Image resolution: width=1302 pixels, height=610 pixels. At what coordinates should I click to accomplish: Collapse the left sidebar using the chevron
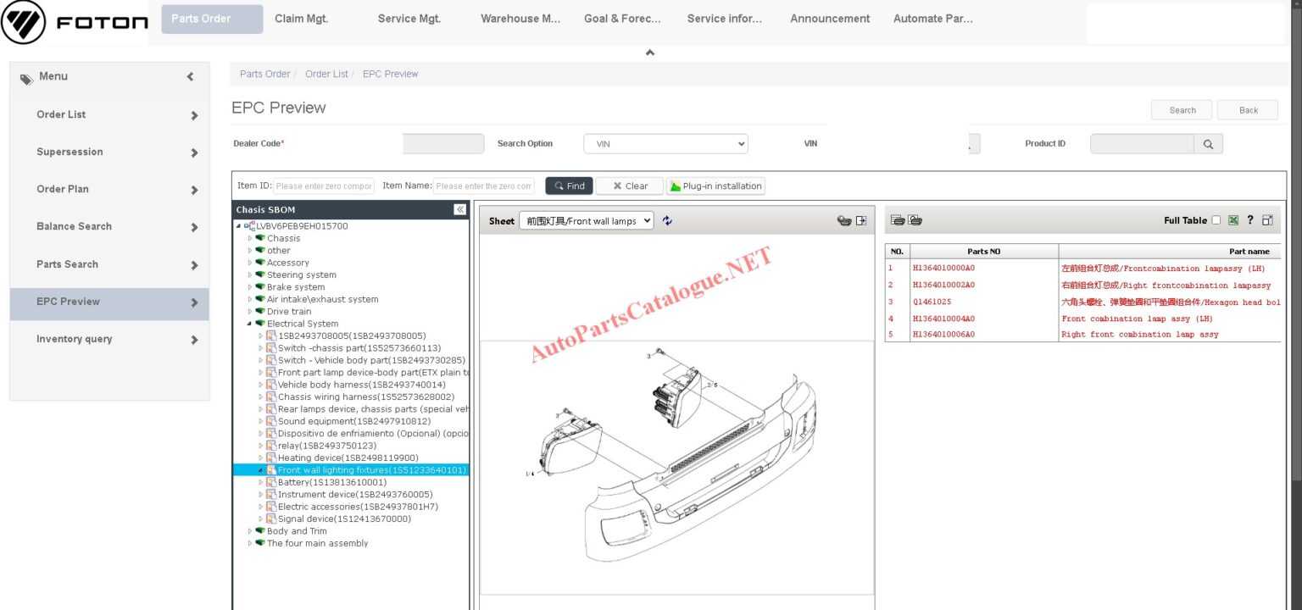pyautogui.click(x=190, y=76)
